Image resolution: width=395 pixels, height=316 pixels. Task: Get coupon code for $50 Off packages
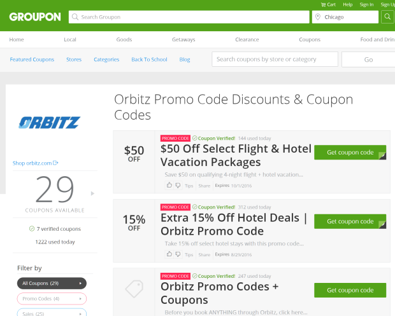click(x=350, y=153)
